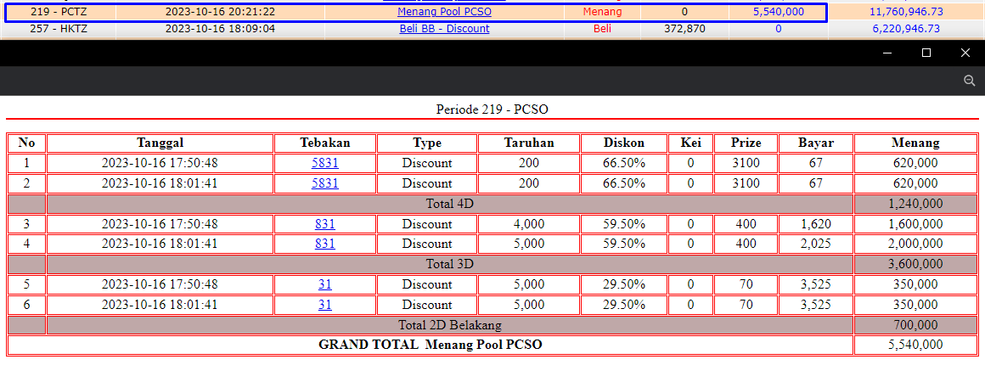The width and height of the screenshot is (985, 365).
Task: Select timestamp 2023-10-16 20:21:22
Action: click(x=220, y=12)
